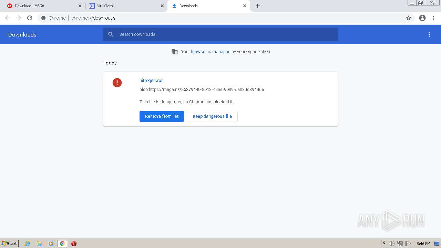The image size is (441, 248).
Task: Click the 'Today' date heading
Action: [x=110, y=63]
